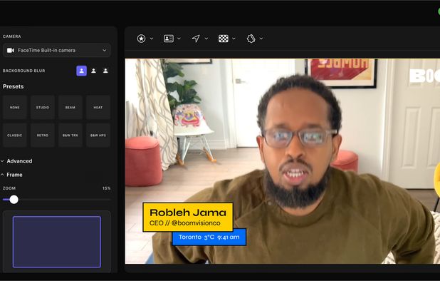Click the Presets heading

[x=14, y=86]
